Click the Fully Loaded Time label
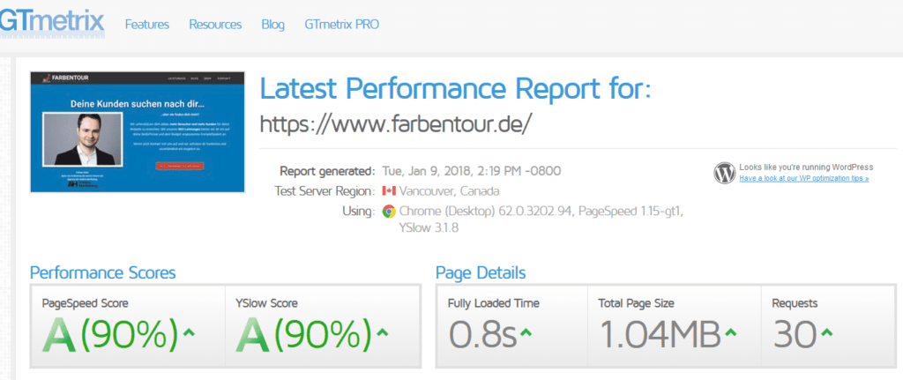This screenshot has height=380, width=903. [x=494, y=303]
